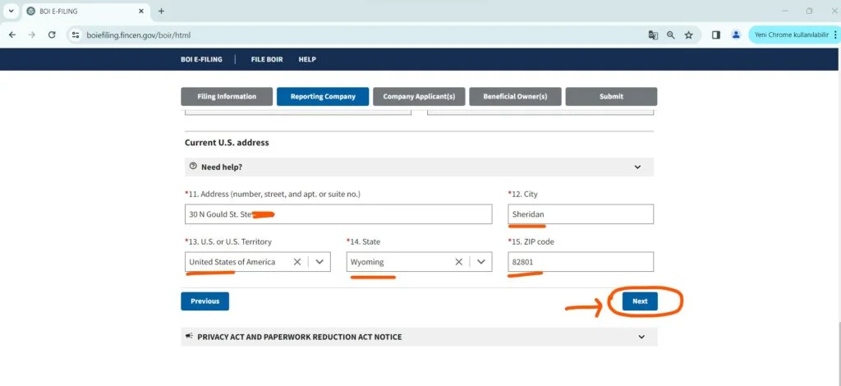Bookmark this page with the star icon
The width and height of the screenshot is (841, 386).
point(689,35)
